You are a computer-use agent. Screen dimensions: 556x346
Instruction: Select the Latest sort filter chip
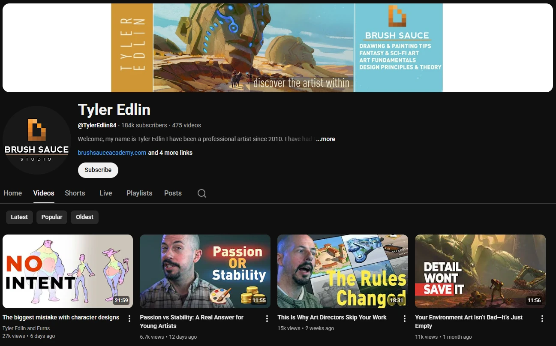(x=19, y=217)
